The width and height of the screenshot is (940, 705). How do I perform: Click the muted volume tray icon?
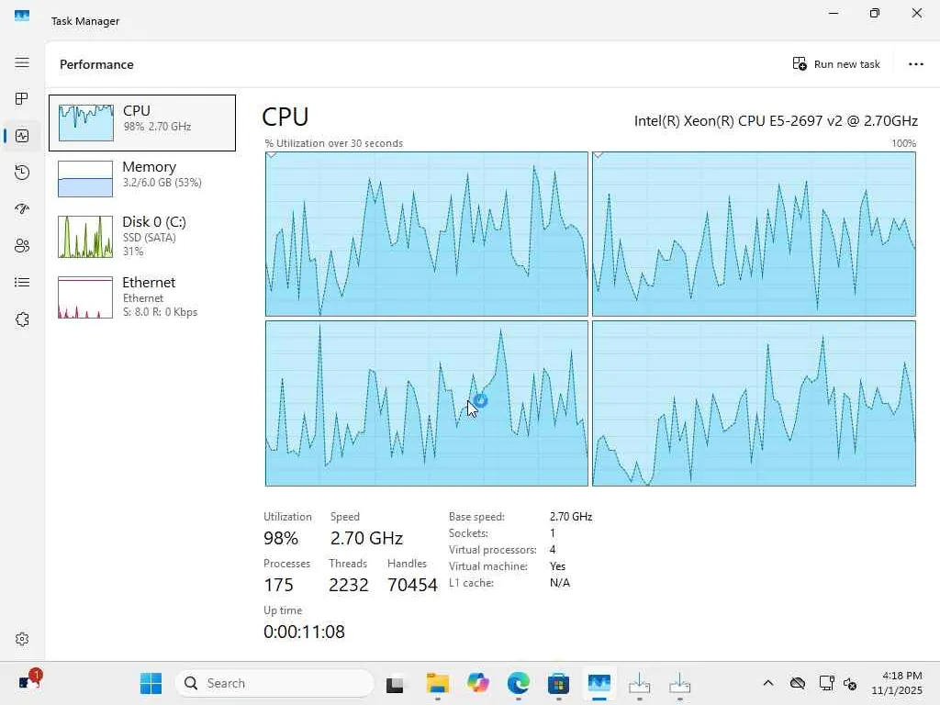[850, 683]
